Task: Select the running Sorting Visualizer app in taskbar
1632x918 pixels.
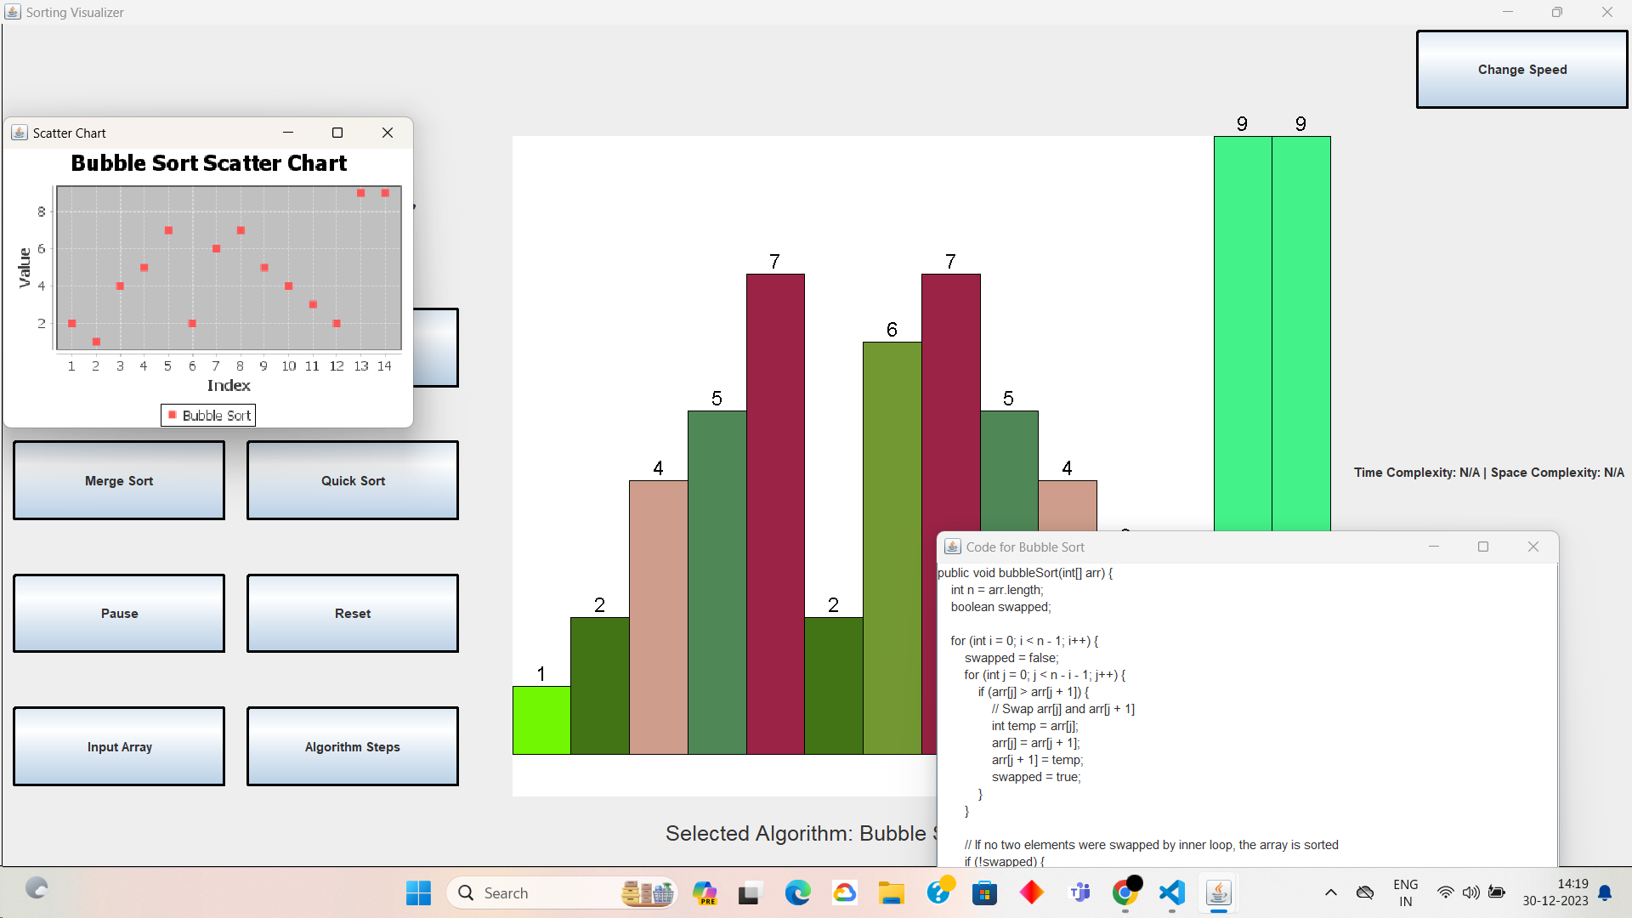Action: coord(1217,892)
